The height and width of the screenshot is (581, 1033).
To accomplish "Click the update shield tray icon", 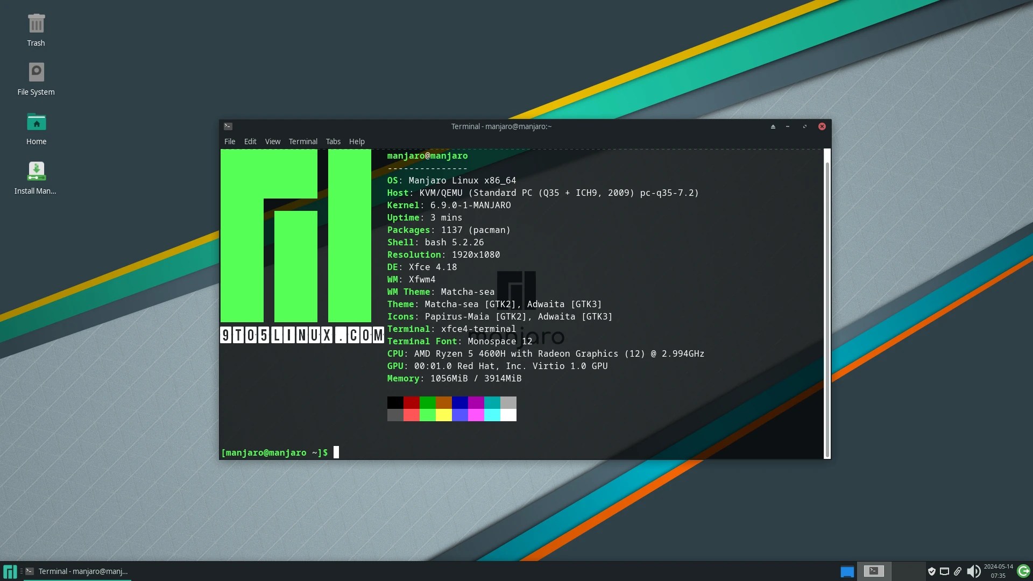I will [932, 571].
